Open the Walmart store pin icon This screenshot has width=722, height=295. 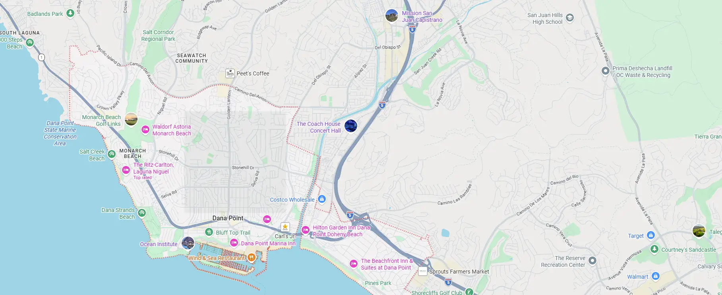656,276
